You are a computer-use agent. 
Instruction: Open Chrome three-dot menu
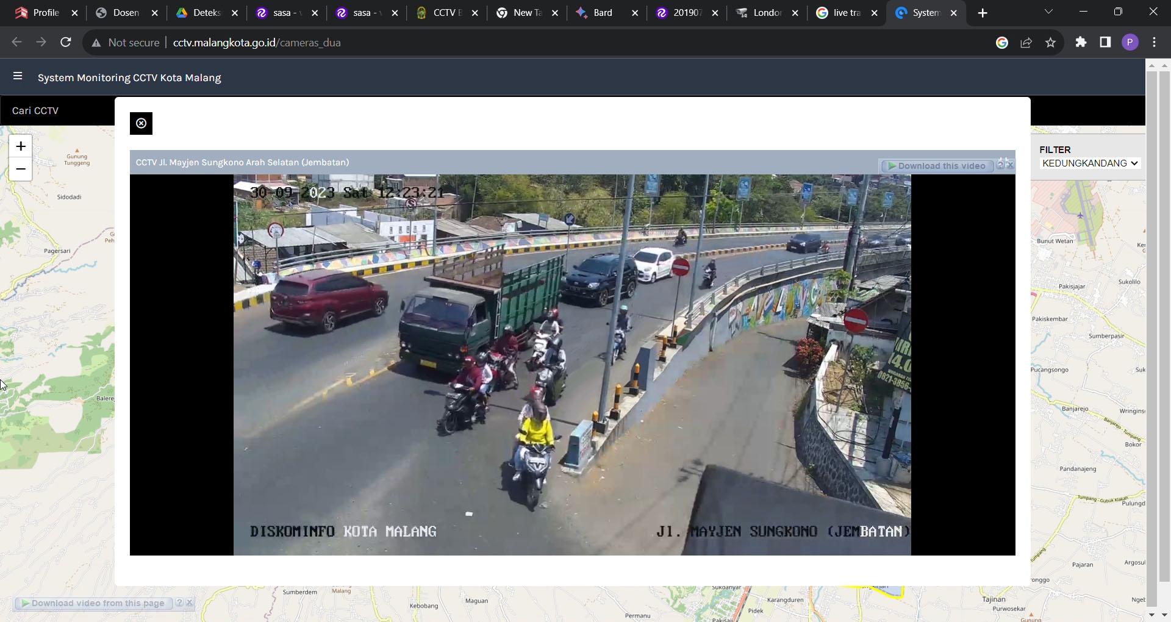pos(1155,42)
